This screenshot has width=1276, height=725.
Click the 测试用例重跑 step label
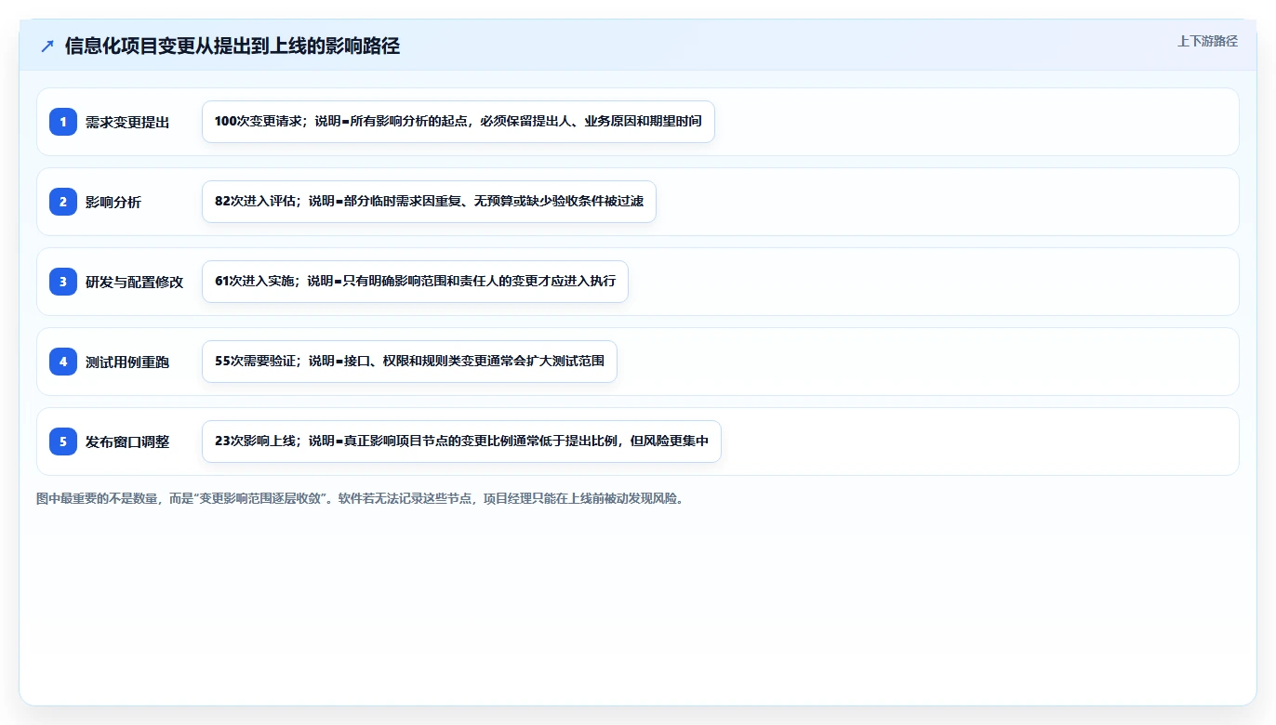tap(127, 362)
